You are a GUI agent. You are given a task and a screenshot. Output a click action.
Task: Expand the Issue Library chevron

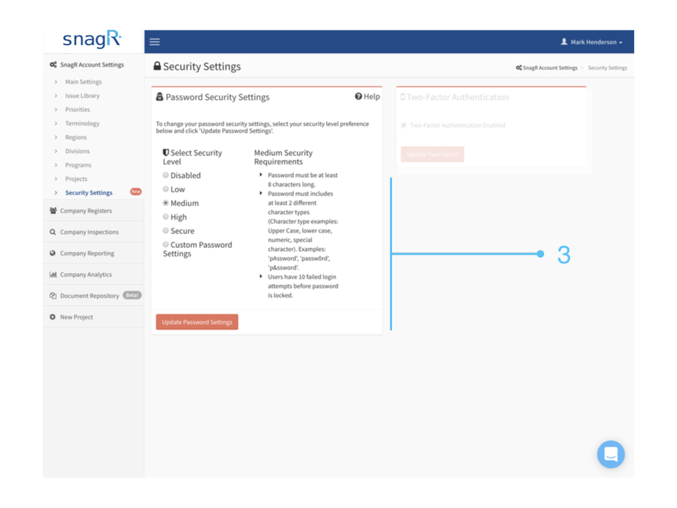(x=56, y=95)
